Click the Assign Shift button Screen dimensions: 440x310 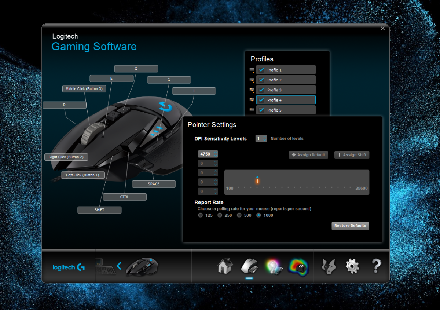click(352, 155)
